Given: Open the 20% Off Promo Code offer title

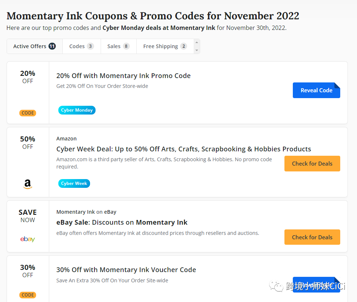Looking at the screenshot, I should [x=123, y=76].
